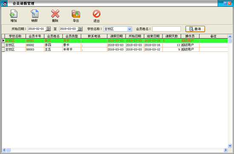Click the application icon in title bar

[4, 3]
